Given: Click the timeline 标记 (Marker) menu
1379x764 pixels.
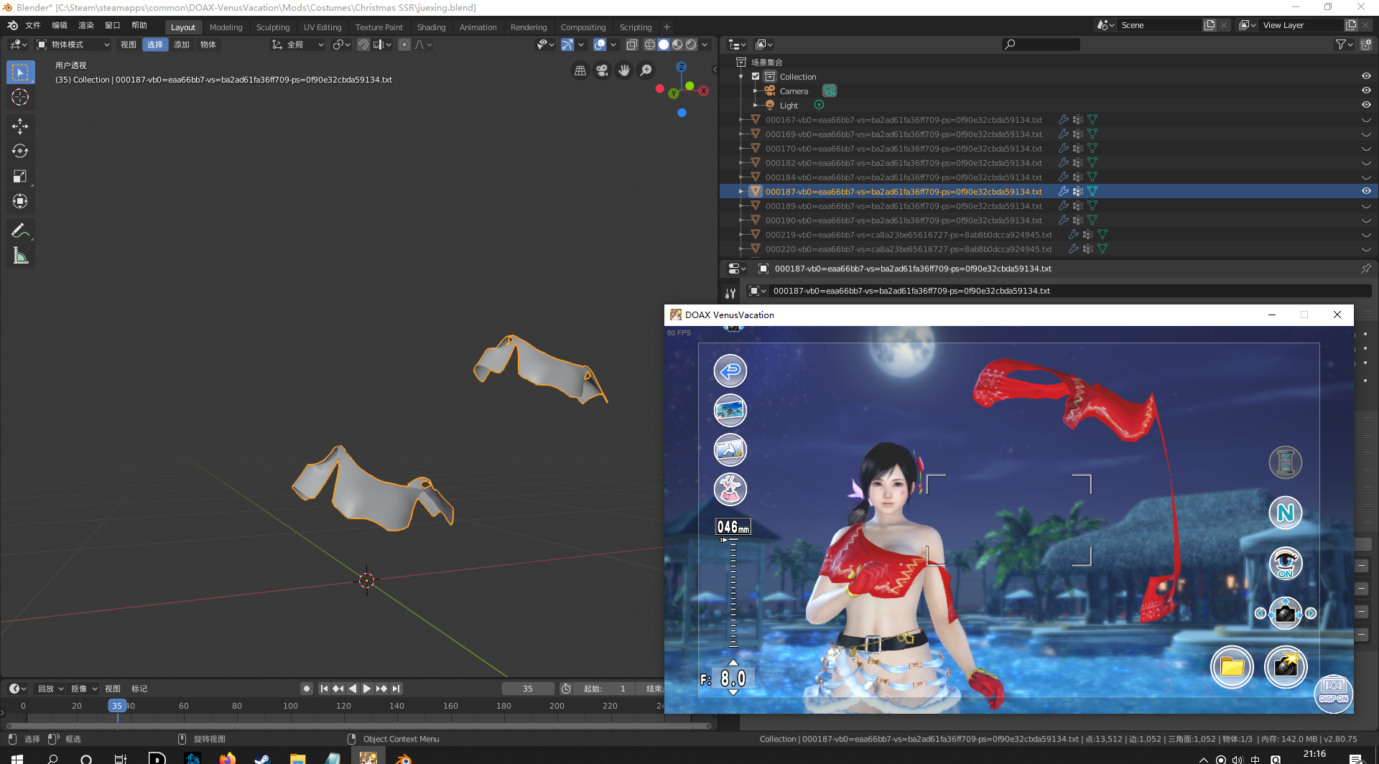Looking at the screenshot, I should pyautogui.click(x=139, y=689).
